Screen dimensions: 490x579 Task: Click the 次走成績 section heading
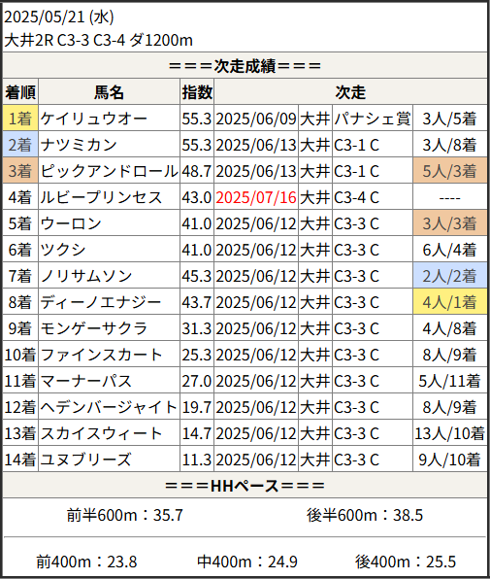point(245,66)
